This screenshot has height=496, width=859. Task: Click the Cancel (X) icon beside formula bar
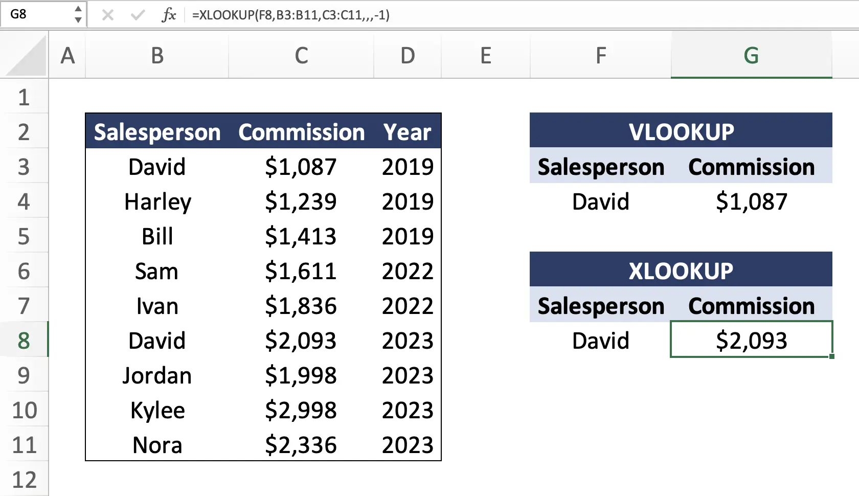pos(108,15)
